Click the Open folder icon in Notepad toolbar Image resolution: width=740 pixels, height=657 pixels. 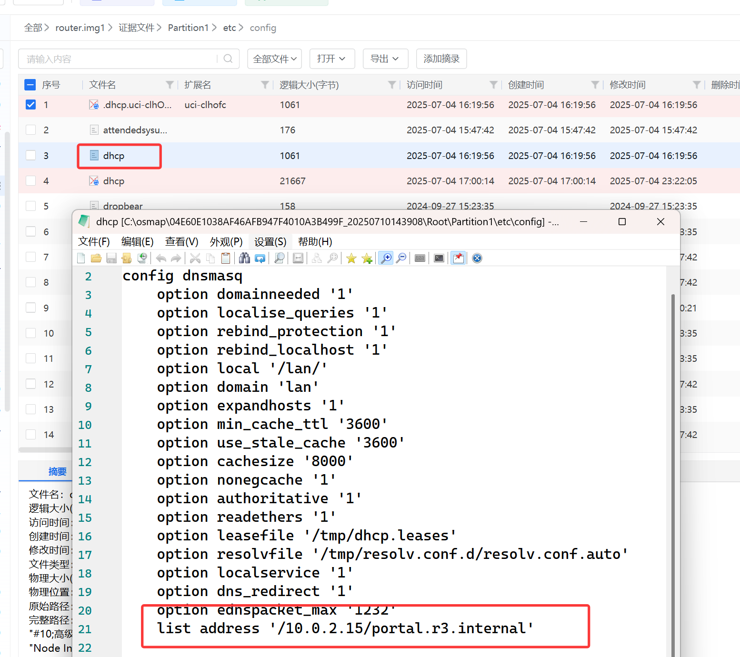coord(96,258)
